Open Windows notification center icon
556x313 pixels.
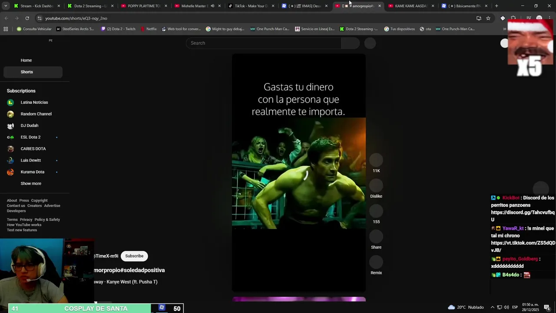coord(547,307)
